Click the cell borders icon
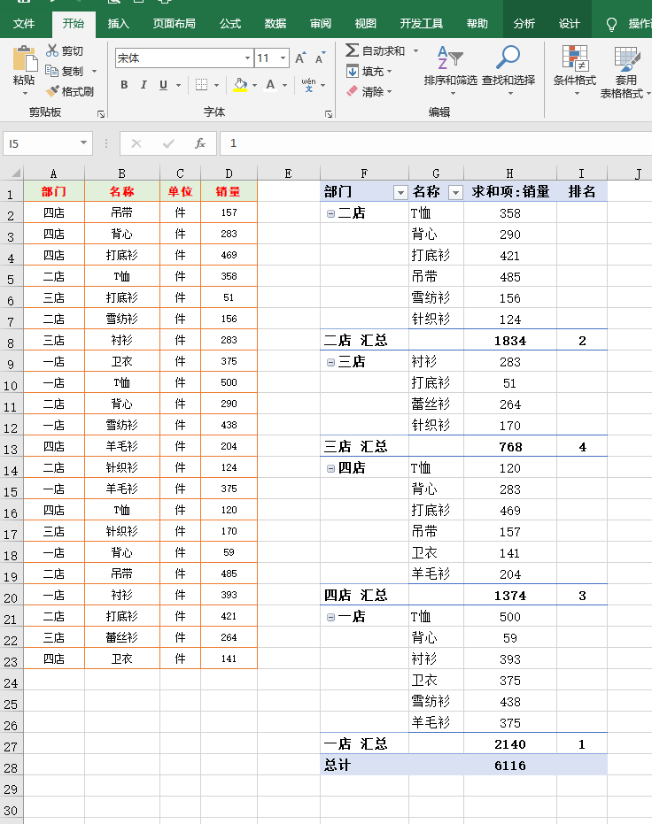Viewport: 652px width, 824px height. click(x=201, y=85)
